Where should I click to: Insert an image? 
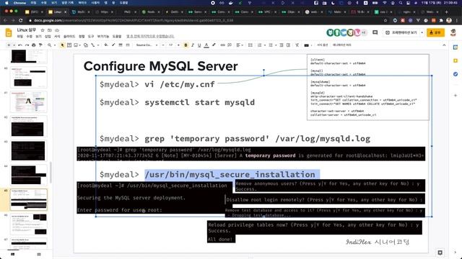coord(76,45)
